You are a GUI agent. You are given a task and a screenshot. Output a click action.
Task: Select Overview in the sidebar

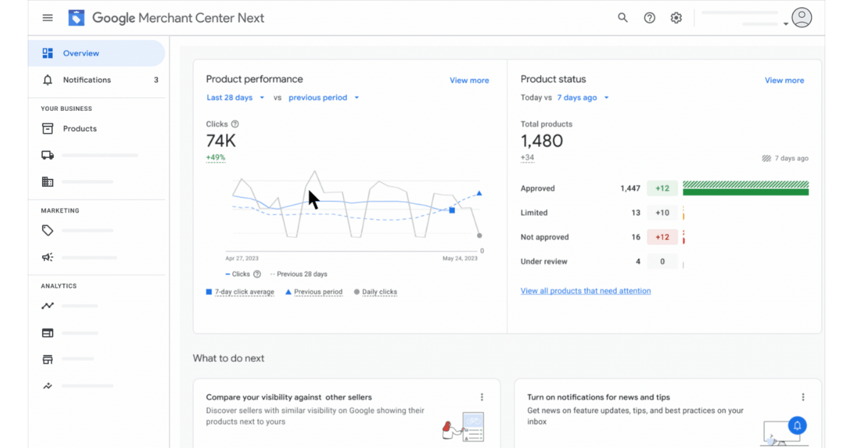97,53
